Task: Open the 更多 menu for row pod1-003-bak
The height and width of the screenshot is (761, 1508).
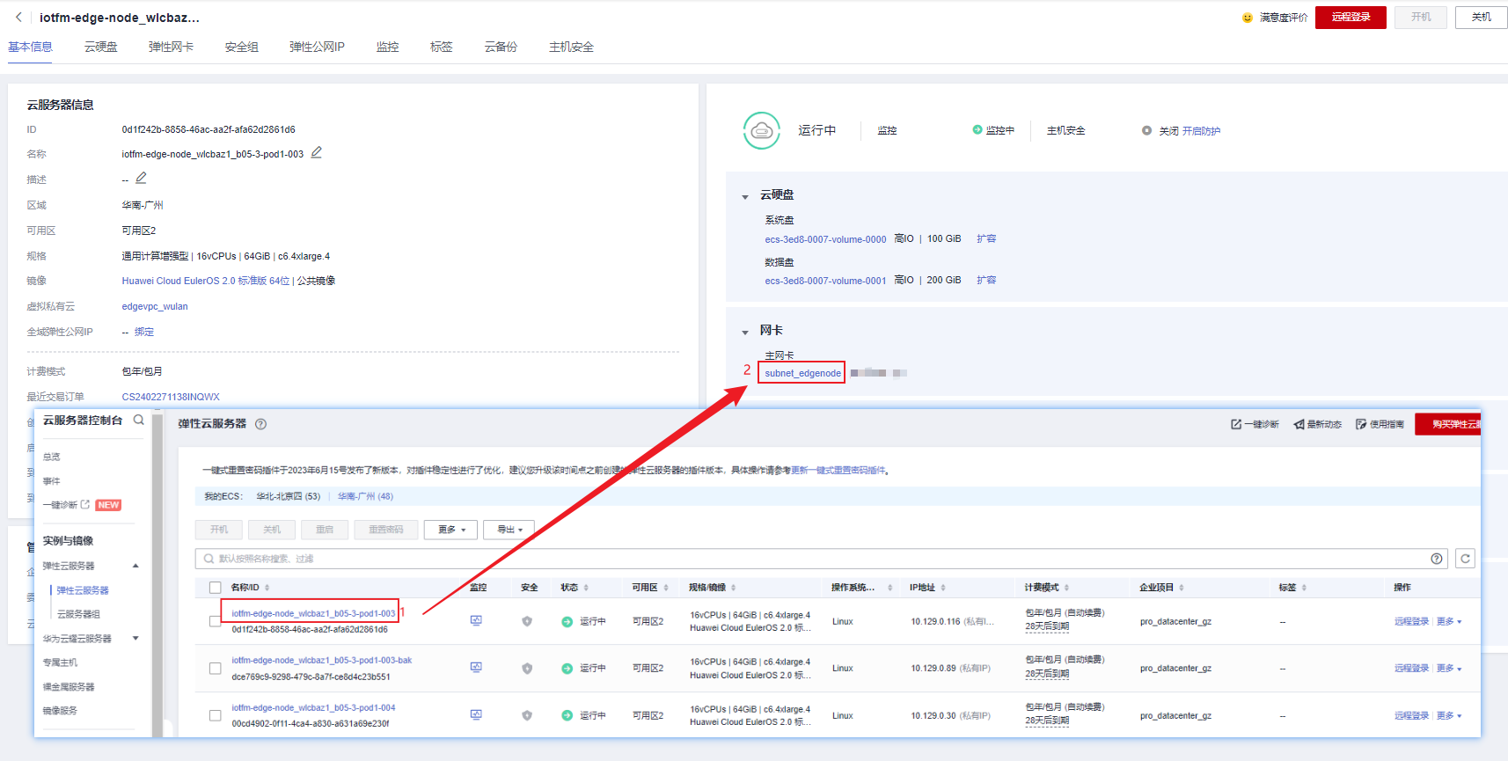Action: 1449,668
